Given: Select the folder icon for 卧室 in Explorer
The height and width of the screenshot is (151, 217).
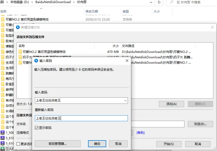Looking at the screenshot, I should [x=3, y=84].
